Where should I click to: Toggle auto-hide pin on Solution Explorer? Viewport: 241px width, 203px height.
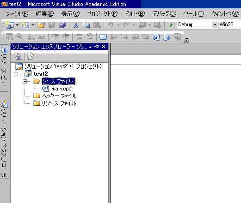click(97, 47)
